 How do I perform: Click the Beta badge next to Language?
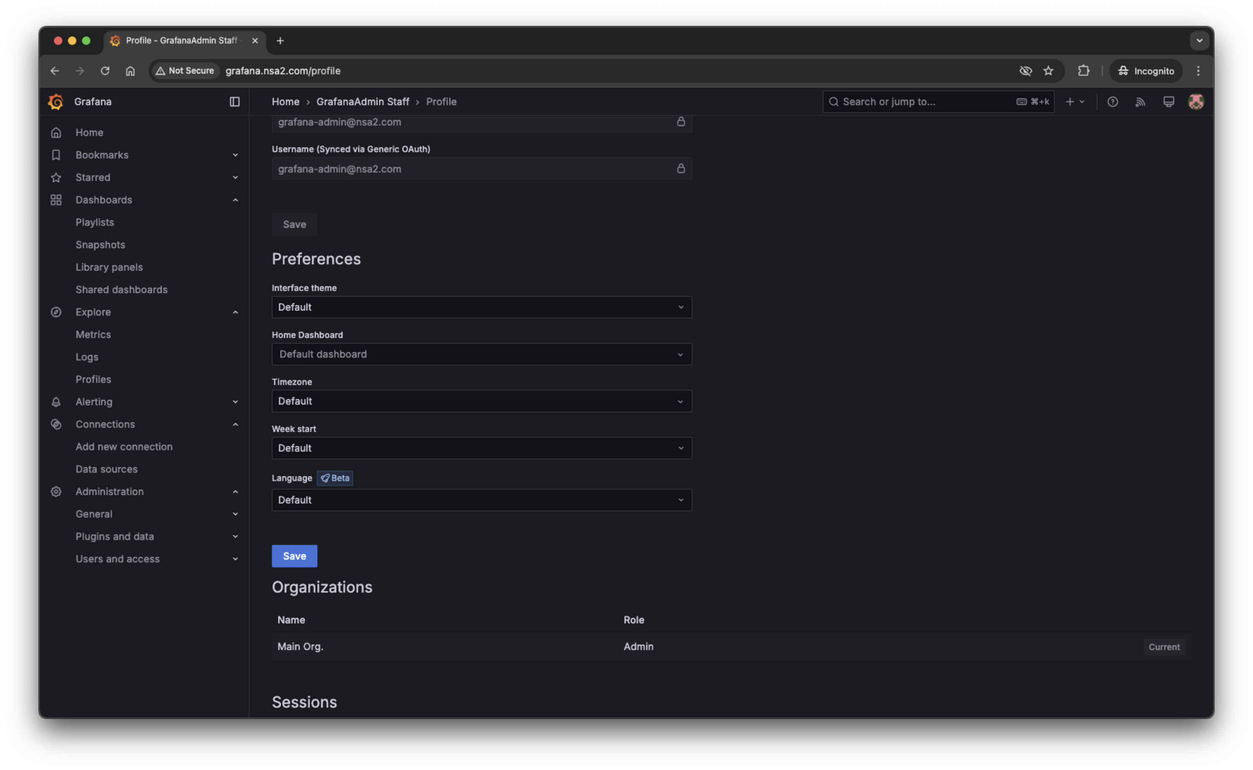pyautogui.click(x=334, y=478)
